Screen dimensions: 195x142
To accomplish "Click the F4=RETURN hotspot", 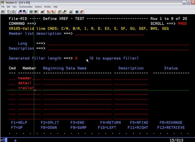I will click(110, 123).
